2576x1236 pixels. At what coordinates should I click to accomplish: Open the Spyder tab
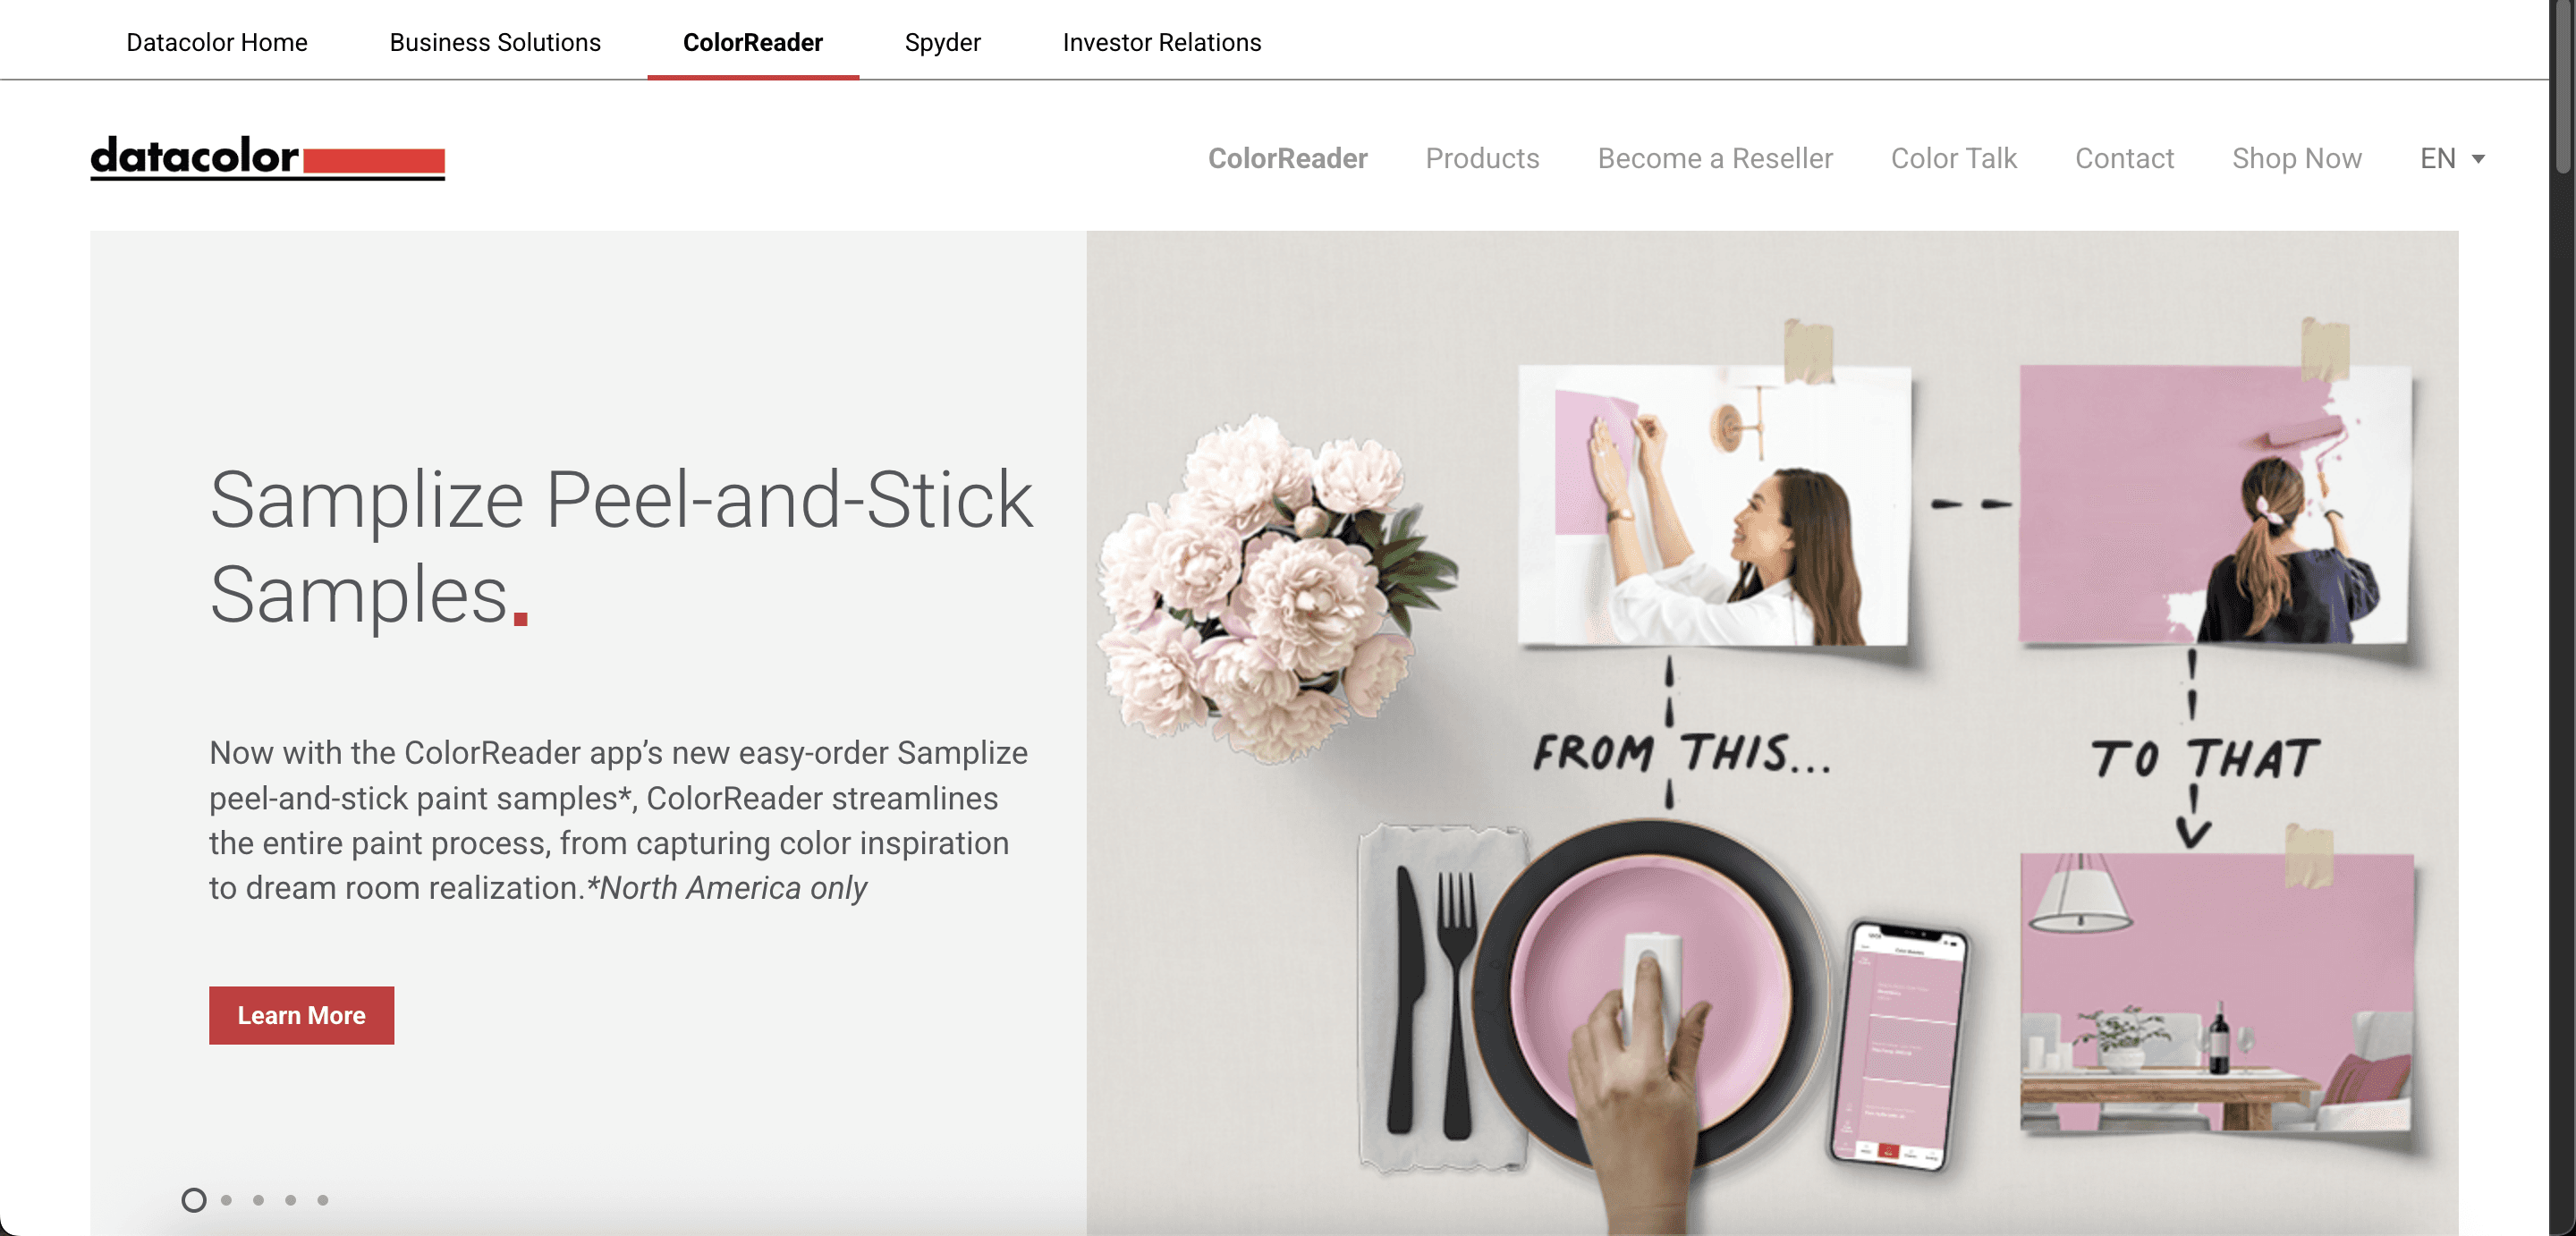pos(942,42)
